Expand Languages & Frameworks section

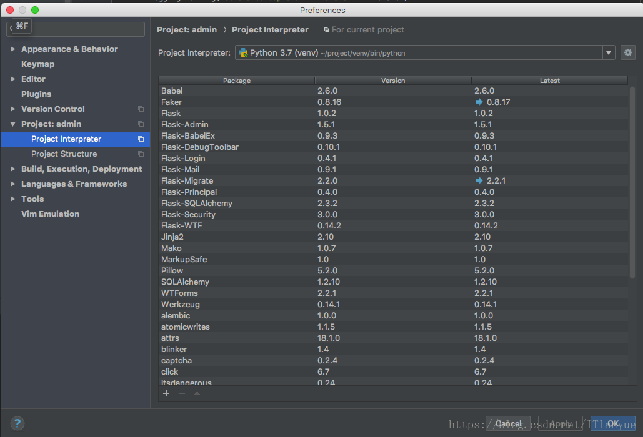pos(12,184)
